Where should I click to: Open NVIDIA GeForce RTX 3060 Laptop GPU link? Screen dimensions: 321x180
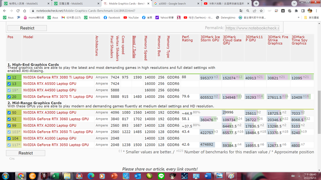click(x=56, y=119)
